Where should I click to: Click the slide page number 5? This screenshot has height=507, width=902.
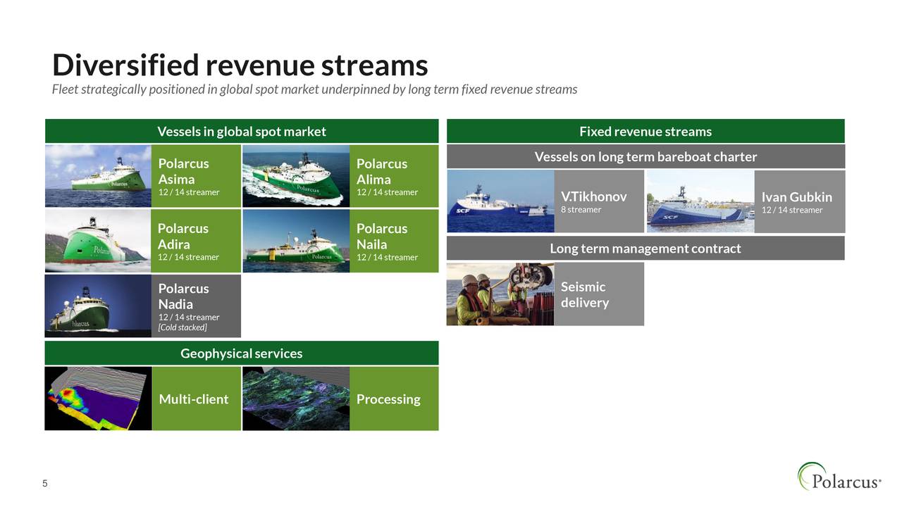[x=44, y=484]
